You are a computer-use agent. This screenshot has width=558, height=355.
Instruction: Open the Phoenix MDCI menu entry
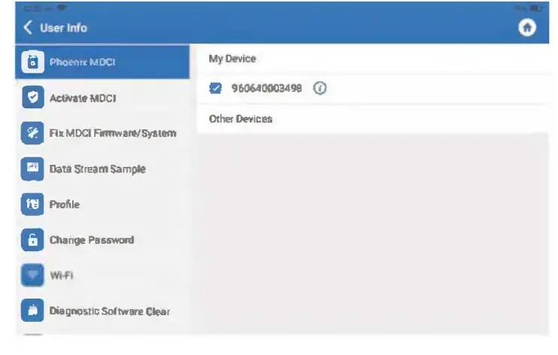tap(102, 62)
